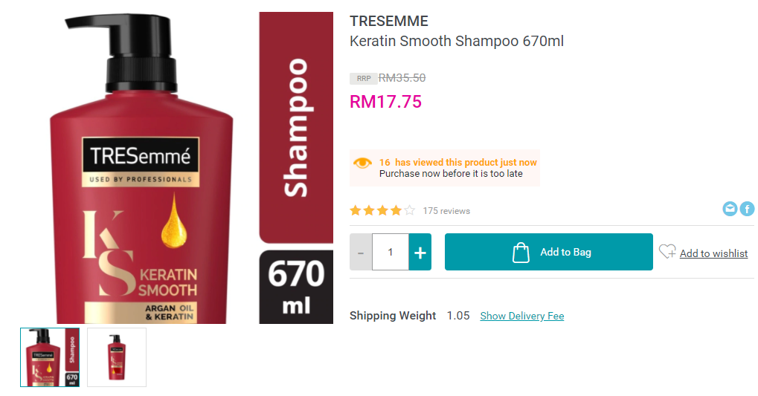Increase quantity with the plus button
This screenshot has height=396, width=758.
pyautogui.click(x=420, y=252)
